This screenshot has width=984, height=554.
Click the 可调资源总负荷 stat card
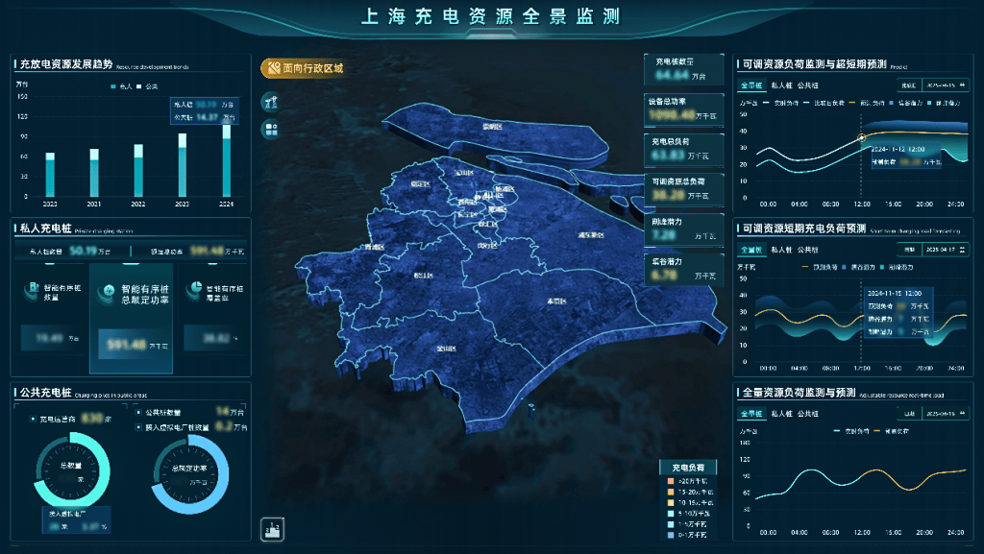[x=683, y=189]
